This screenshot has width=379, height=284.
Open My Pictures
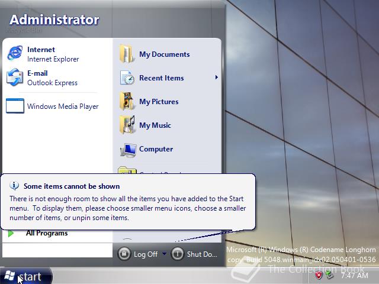[167, 101]
